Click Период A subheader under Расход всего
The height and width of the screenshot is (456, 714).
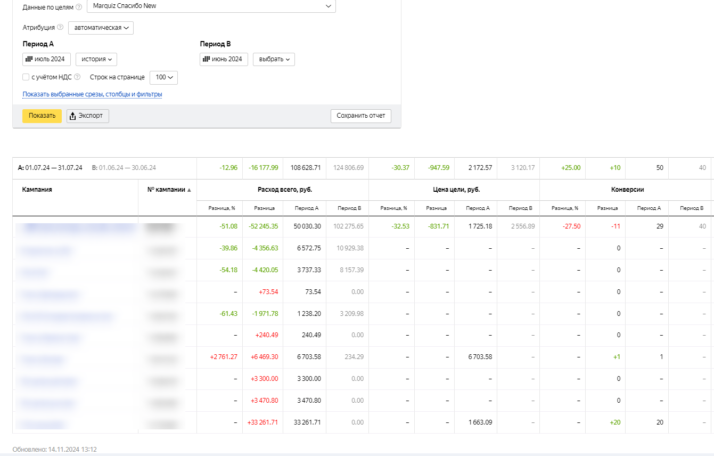(x=307, y=208)
